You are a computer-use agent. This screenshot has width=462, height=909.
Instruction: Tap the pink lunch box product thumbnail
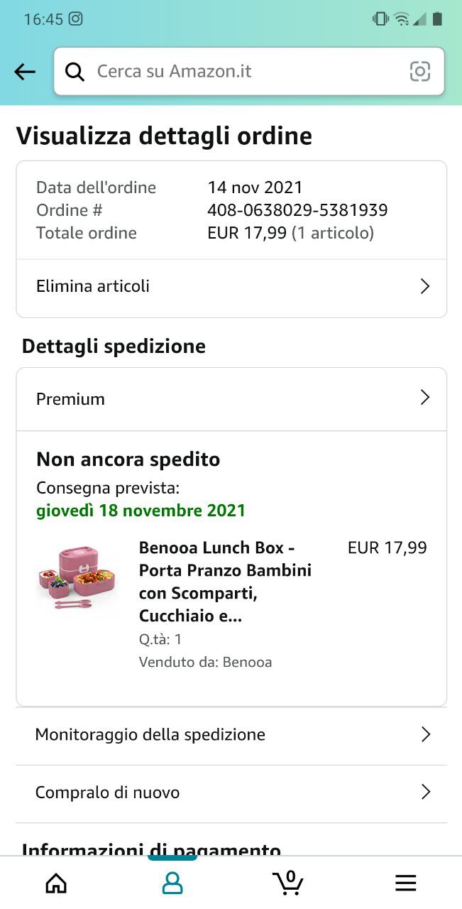point(75,577)
